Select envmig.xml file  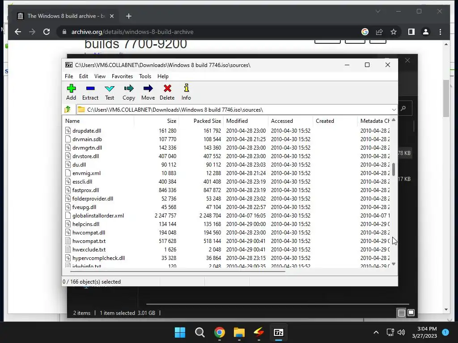(x=86, y=173)
